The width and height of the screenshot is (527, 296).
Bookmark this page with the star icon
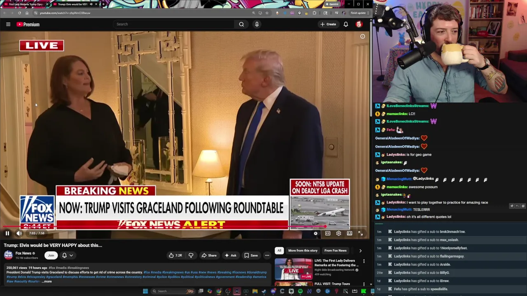[267, 13]
